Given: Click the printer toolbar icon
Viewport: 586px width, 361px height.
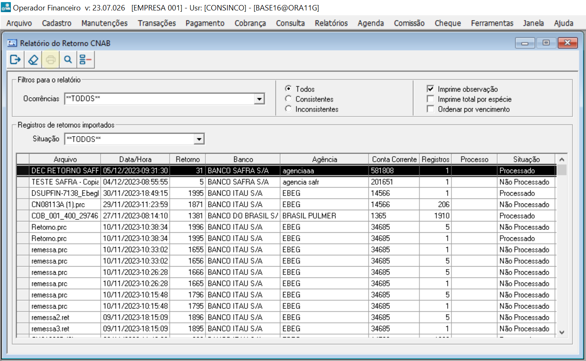Looking at the screenshot, I should [51, 60].
